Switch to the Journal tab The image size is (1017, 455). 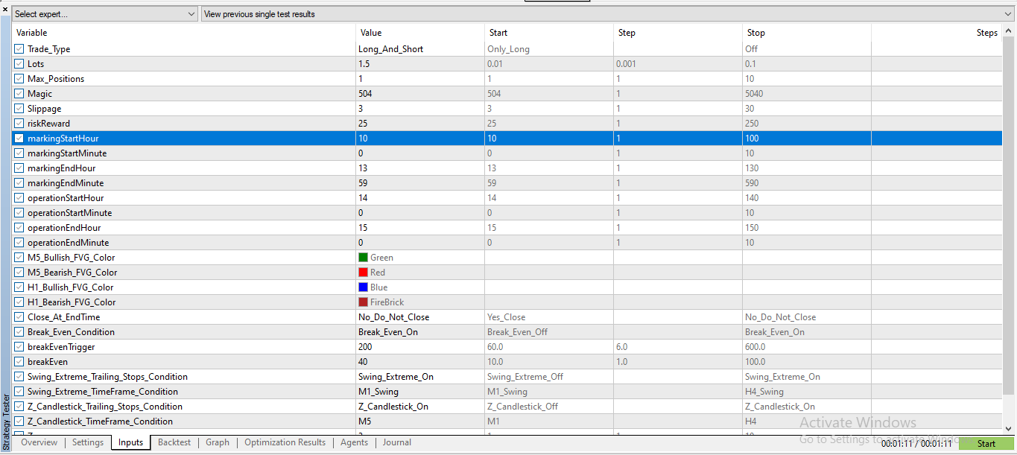pyautogui.click(x=397, y=442)
